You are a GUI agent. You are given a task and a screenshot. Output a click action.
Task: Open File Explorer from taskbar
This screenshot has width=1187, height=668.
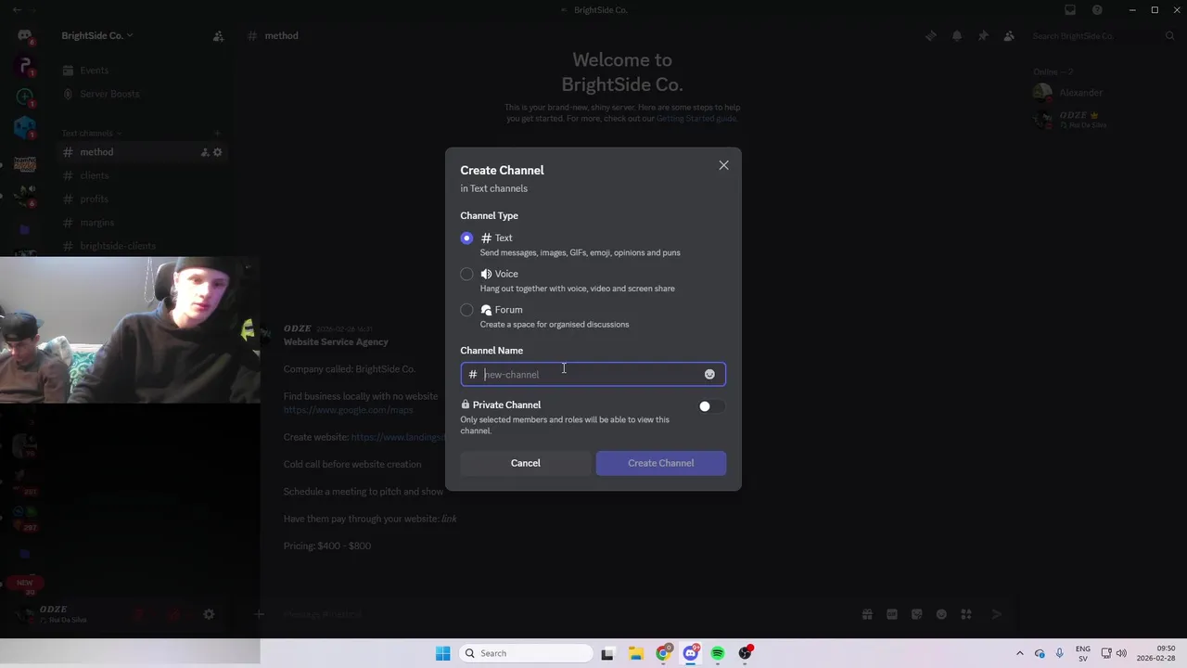[x=635, y=653]
